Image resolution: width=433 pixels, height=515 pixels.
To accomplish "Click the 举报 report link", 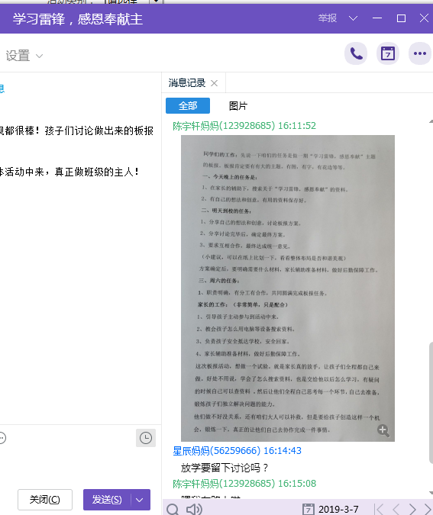I will click(328, 18).
